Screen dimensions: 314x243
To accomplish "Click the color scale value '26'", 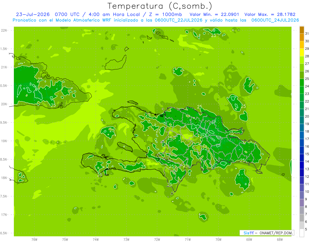I will click(307, 71).
